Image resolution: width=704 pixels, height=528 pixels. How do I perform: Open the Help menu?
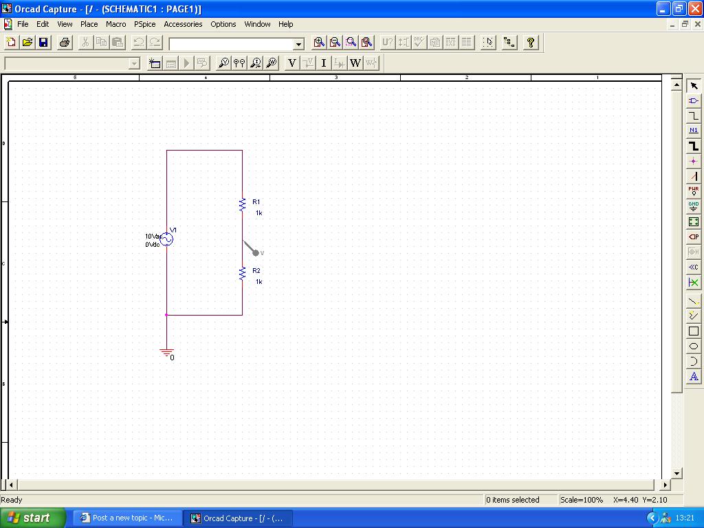tap(285, 24)
